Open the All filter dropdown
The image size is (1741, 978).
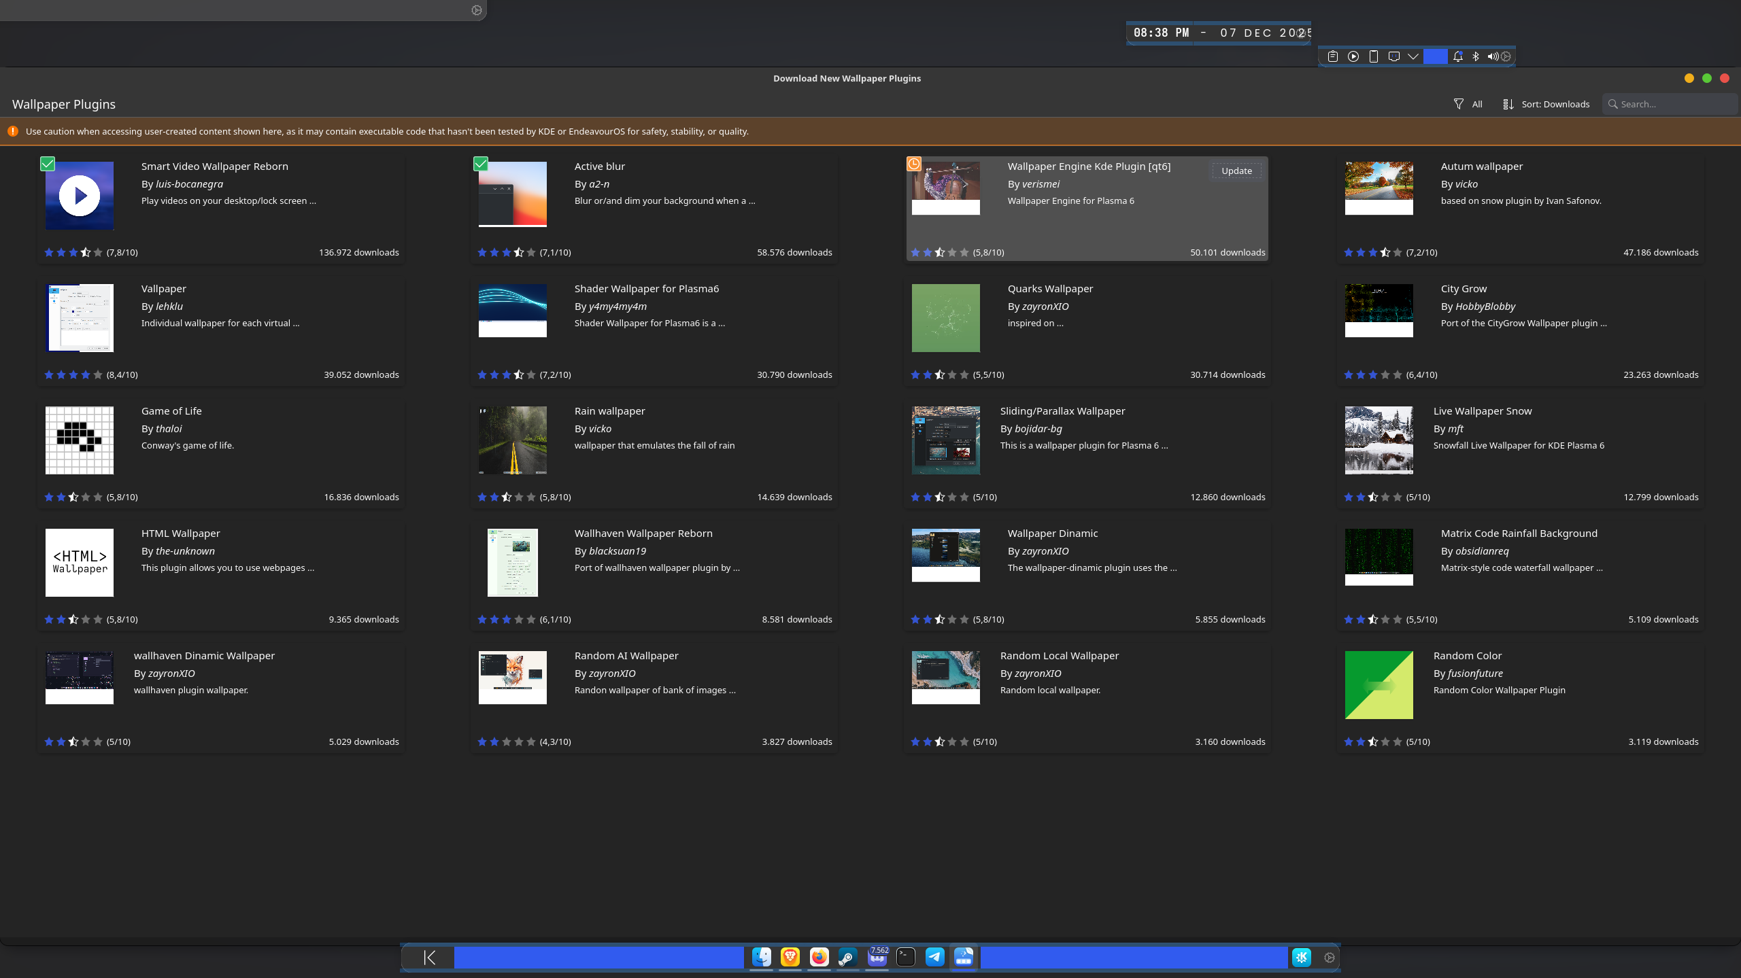click(x=1468, y=104)
